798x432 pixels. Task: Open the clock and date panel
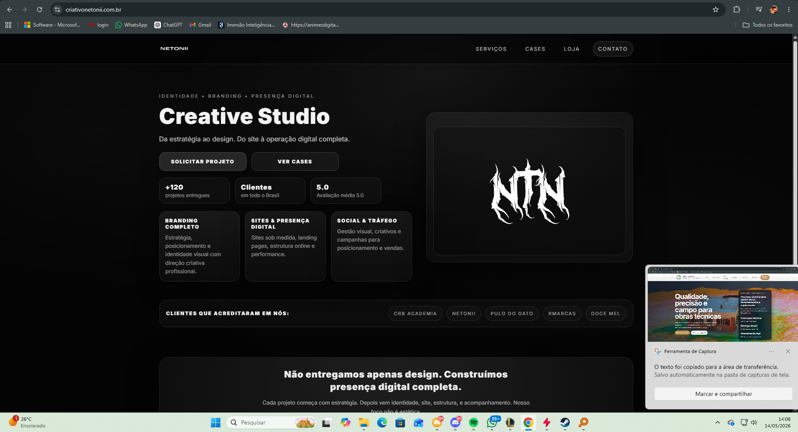click(x=778, y=422)
